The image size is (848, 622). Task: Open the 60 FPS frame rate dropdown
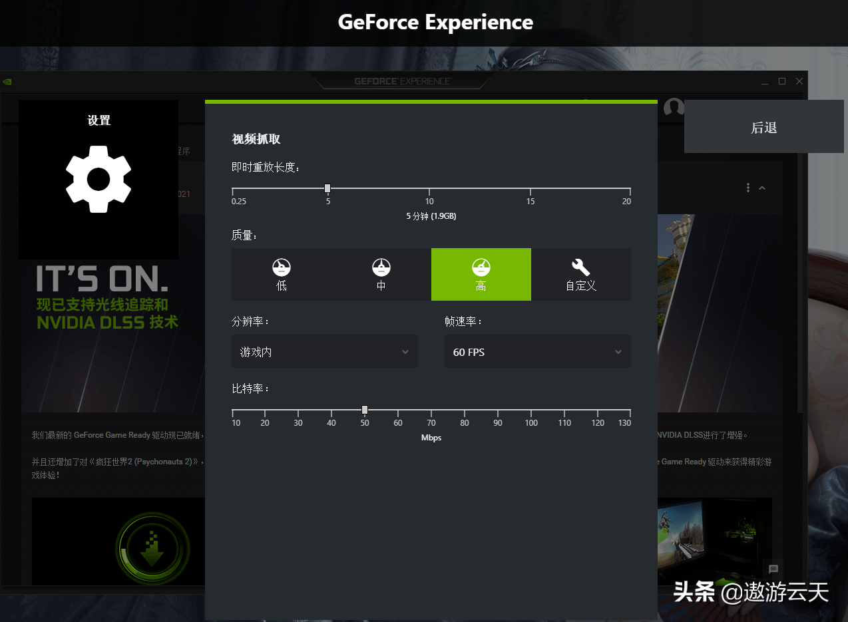[x=537, y=352]
